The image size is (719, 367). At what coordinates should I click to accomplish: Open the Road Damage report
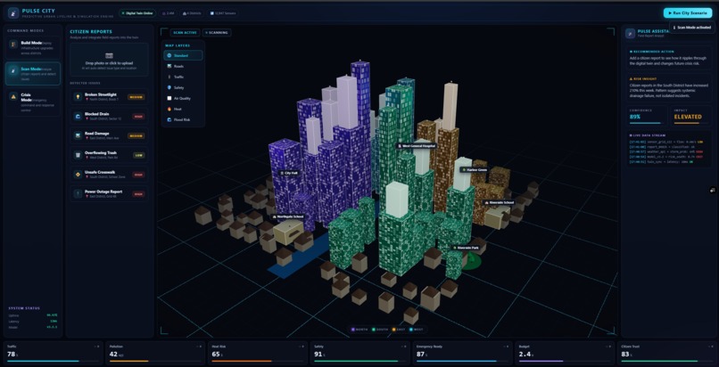point(109,136)
